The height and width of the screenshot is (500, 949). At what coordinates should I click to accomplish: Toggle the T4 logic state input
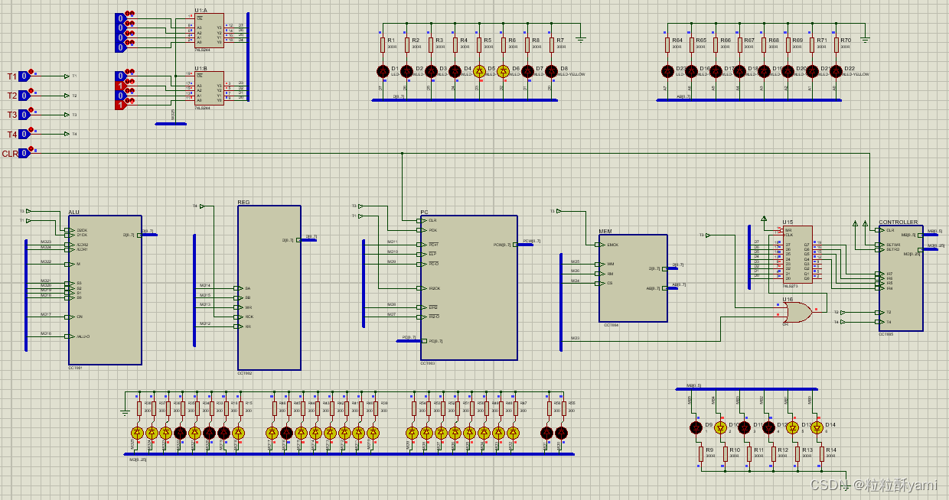(x=24, y=135)
